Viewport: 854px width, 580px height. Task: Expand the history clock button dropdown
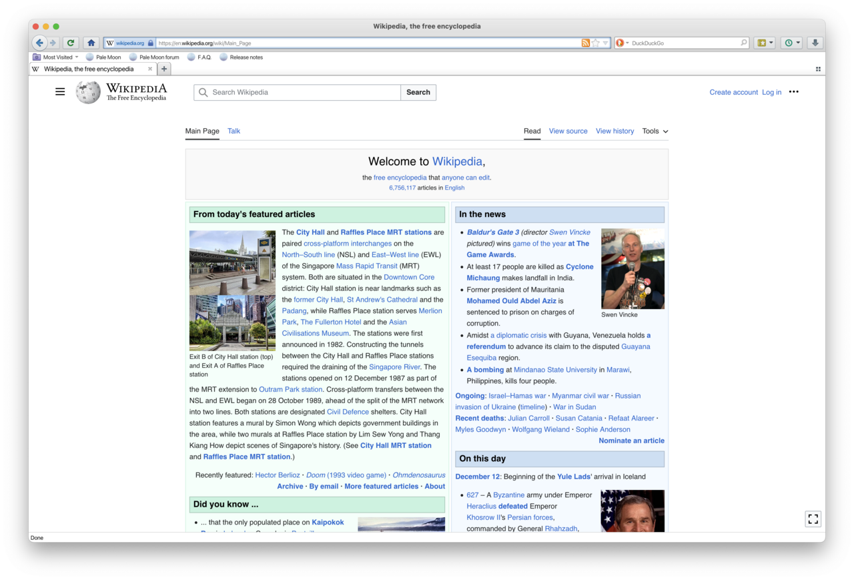798,43
